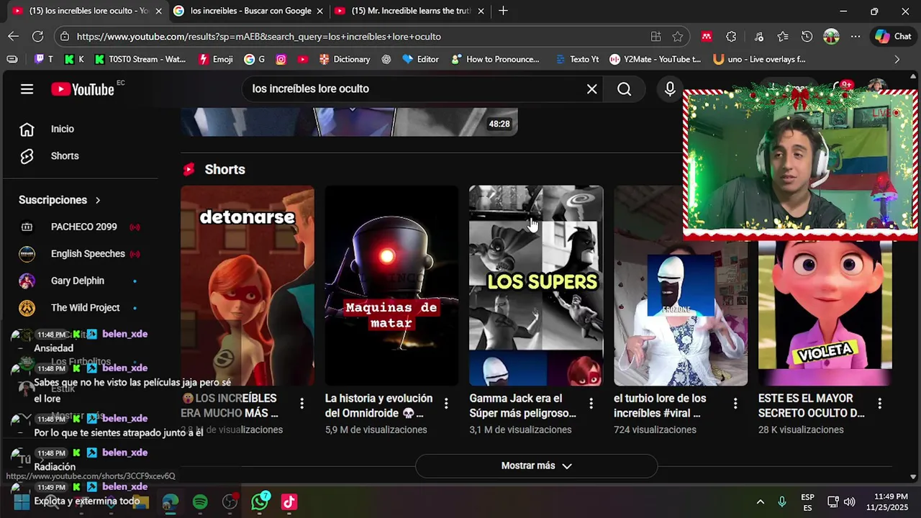Expand shorts with Mostrar más

(536, 466)
